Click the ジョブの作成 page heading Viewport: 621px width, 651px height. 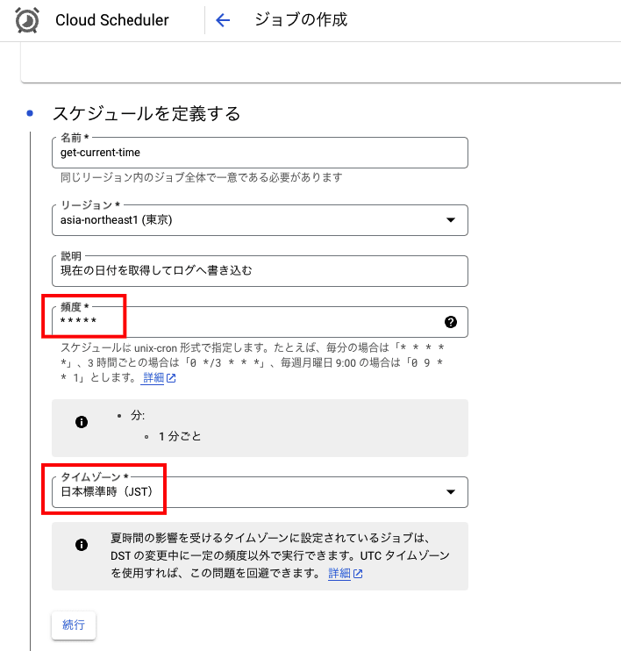click(x=301, y=19)
